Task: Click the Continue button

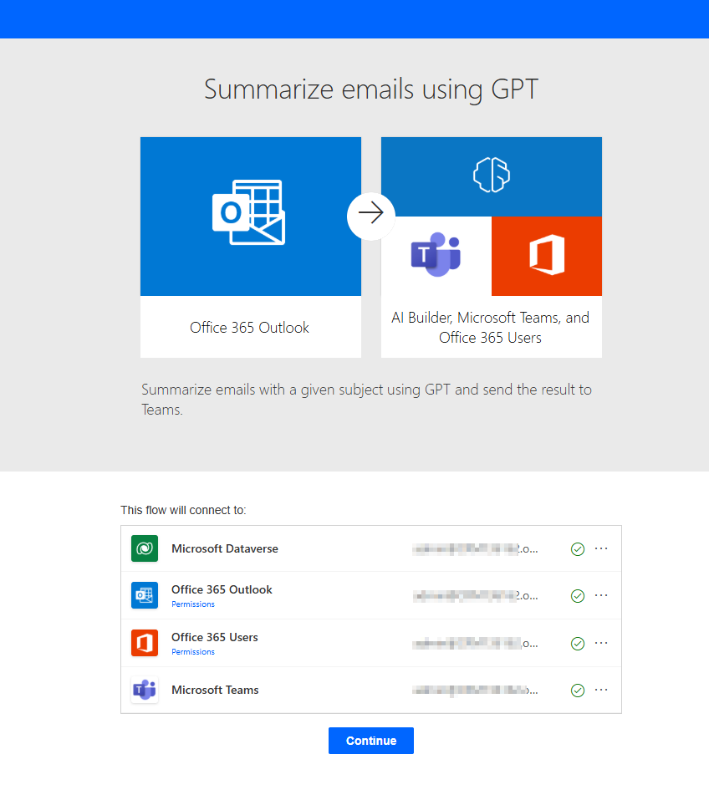Action: tap(371, 741)
